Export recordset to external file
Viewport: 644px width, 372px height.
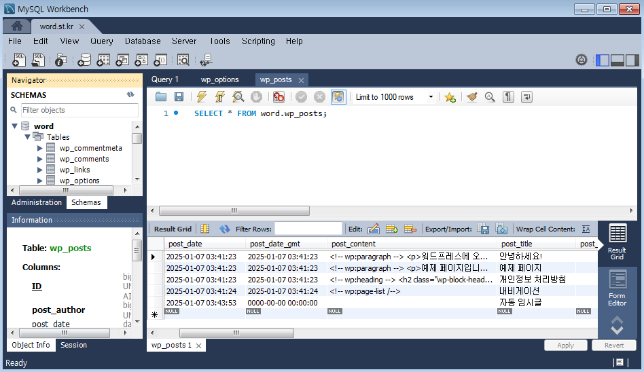click(x=483, y=229)
